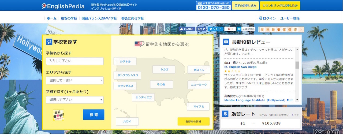This screenshot has width=343, height=138.
Task: Open the 都会にある学校 menu item
Action: tap(132, 18)
